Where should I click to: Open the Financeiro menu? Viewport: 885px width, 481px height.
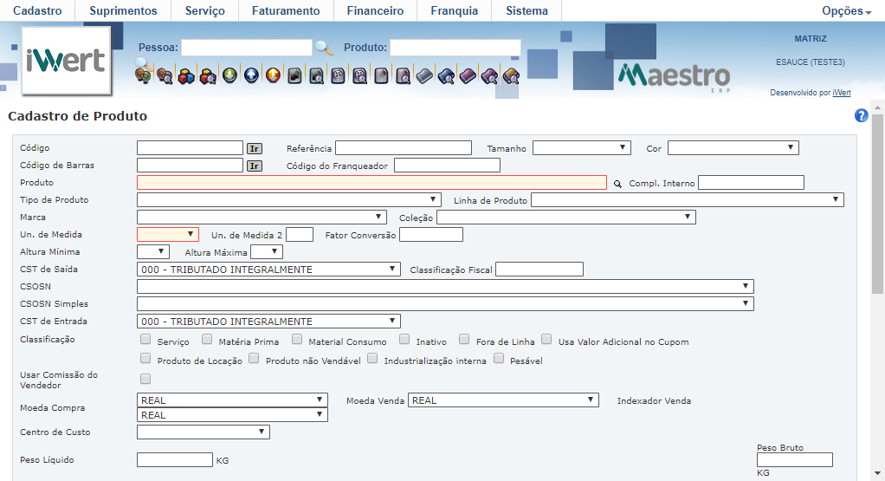click(375, 10)
